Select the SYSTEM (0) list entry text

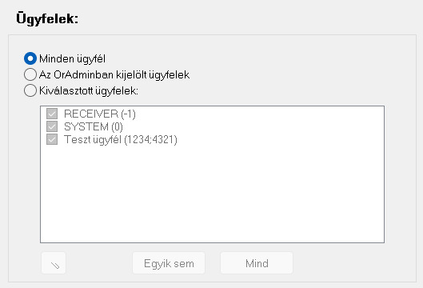(x=94, y=127)
